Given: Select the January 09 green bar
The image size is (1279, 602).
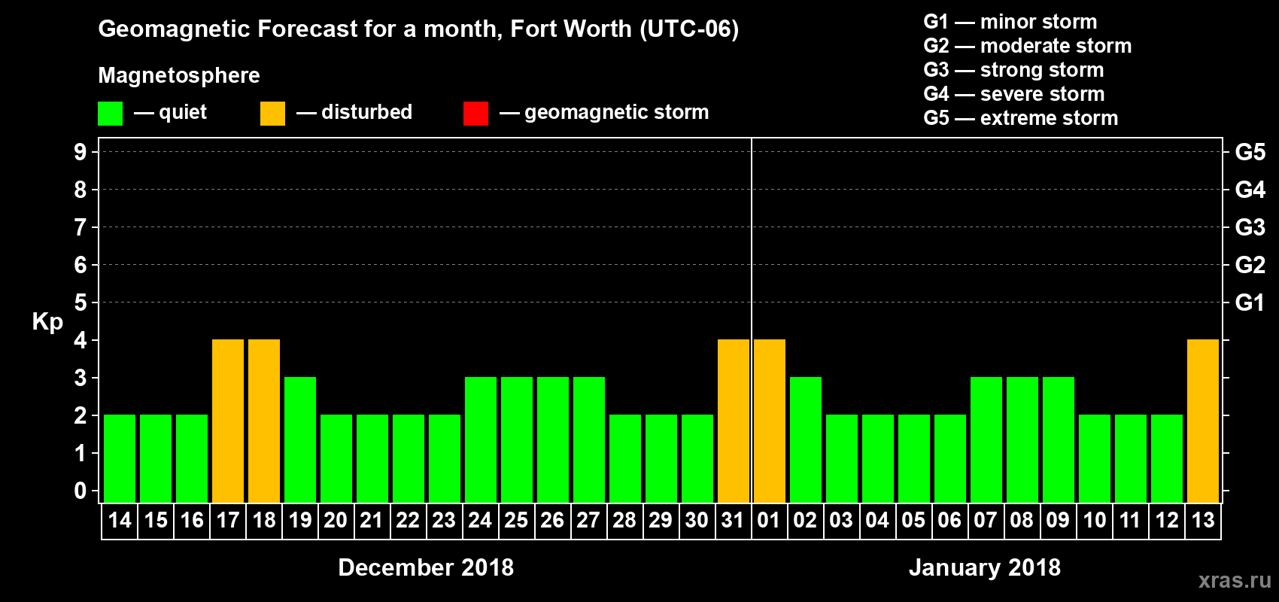Looking at the screenshot, I should (x=1059, y=439).
